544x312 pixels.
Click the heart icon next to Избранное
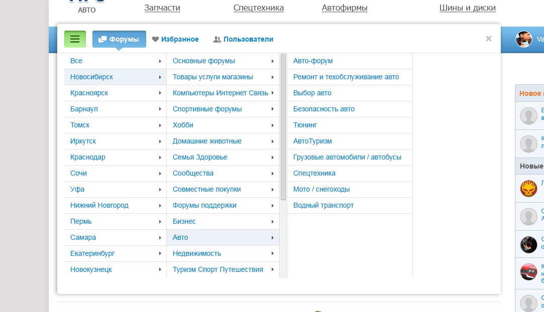coord(155,39)
